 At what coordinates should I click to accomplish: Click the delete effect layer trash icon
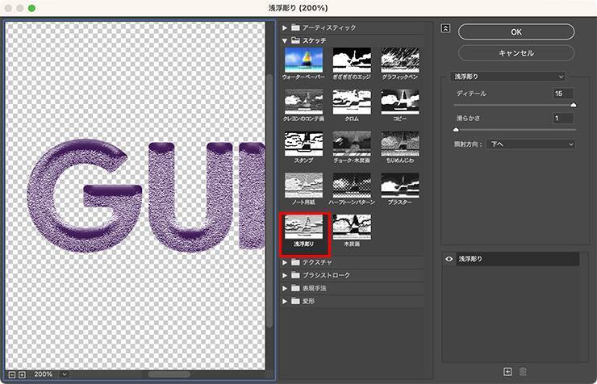click(x=522, y=371)
